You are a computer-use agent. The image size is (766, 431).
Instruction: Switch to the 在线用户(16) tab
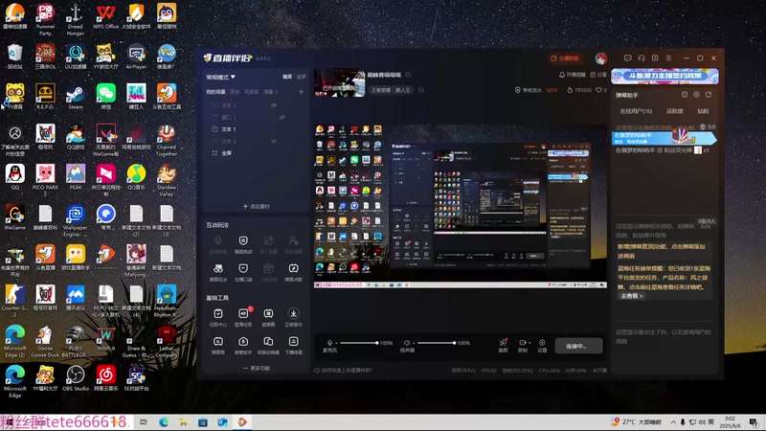click(x=636, y=111)
